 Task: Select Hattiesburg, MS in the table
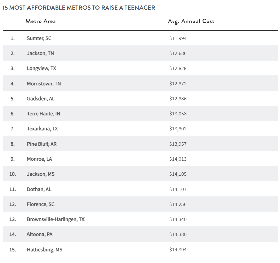point(45,250)
